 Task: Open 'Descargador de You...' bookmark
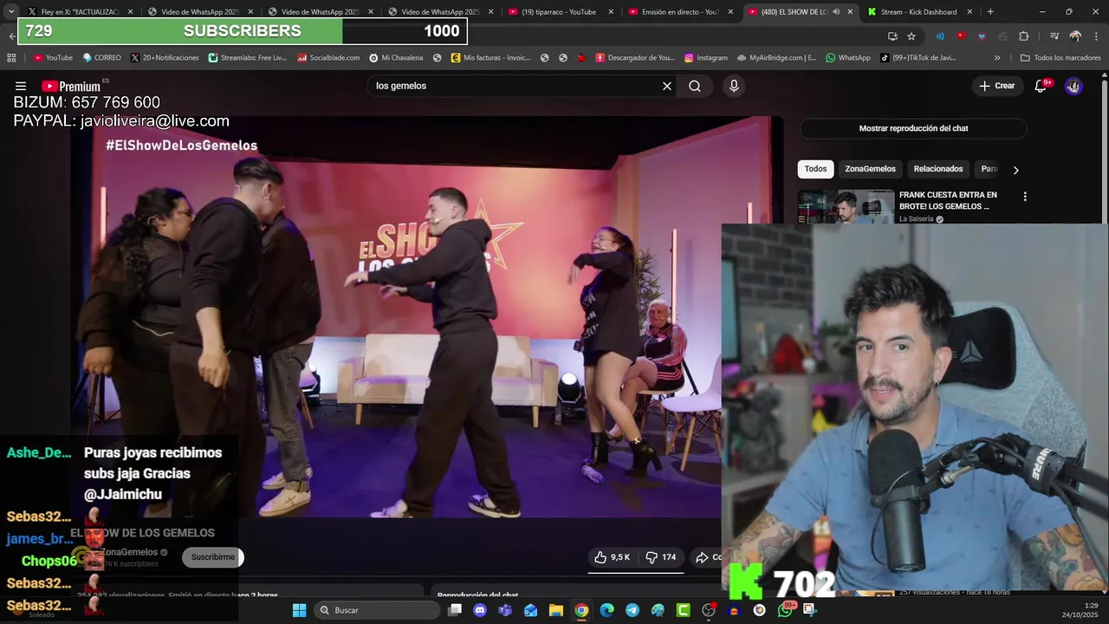(635, 58)
